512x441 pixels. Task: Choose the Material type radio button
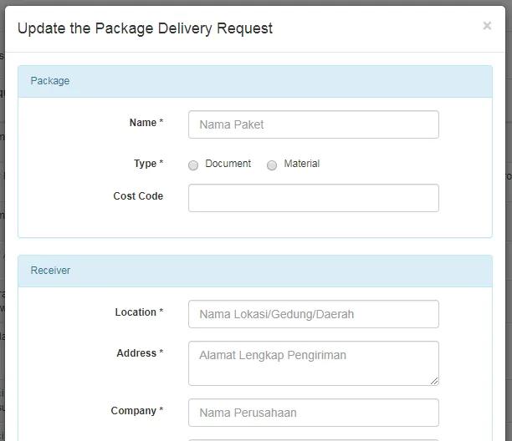272,165
